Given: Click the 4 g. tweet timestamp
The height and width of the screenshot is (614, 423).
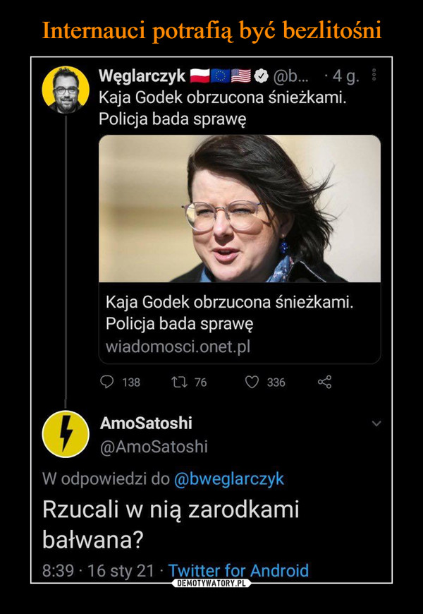Looking at the screenshot, I should tap(345, 76).
